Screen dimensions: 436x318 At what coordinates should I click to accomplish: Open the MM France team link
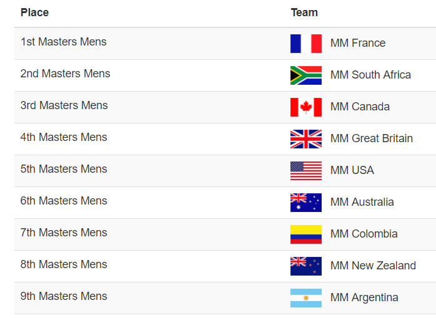coord(358,43)
